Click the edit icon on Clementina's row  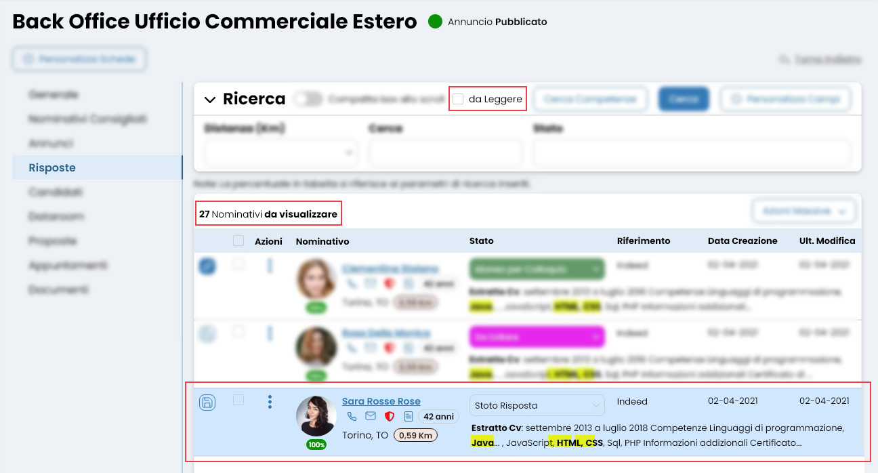coord(207,267)
